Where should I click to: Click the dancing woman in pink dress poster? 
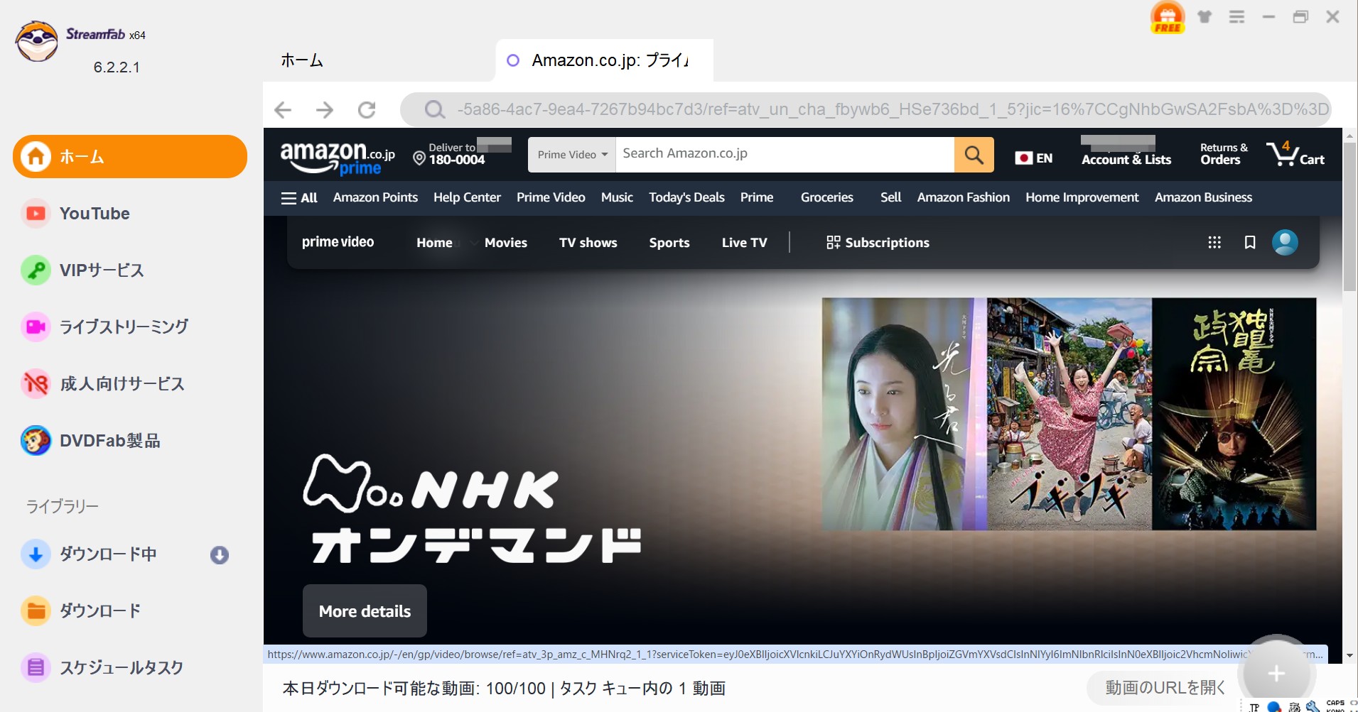[1069, 414]
